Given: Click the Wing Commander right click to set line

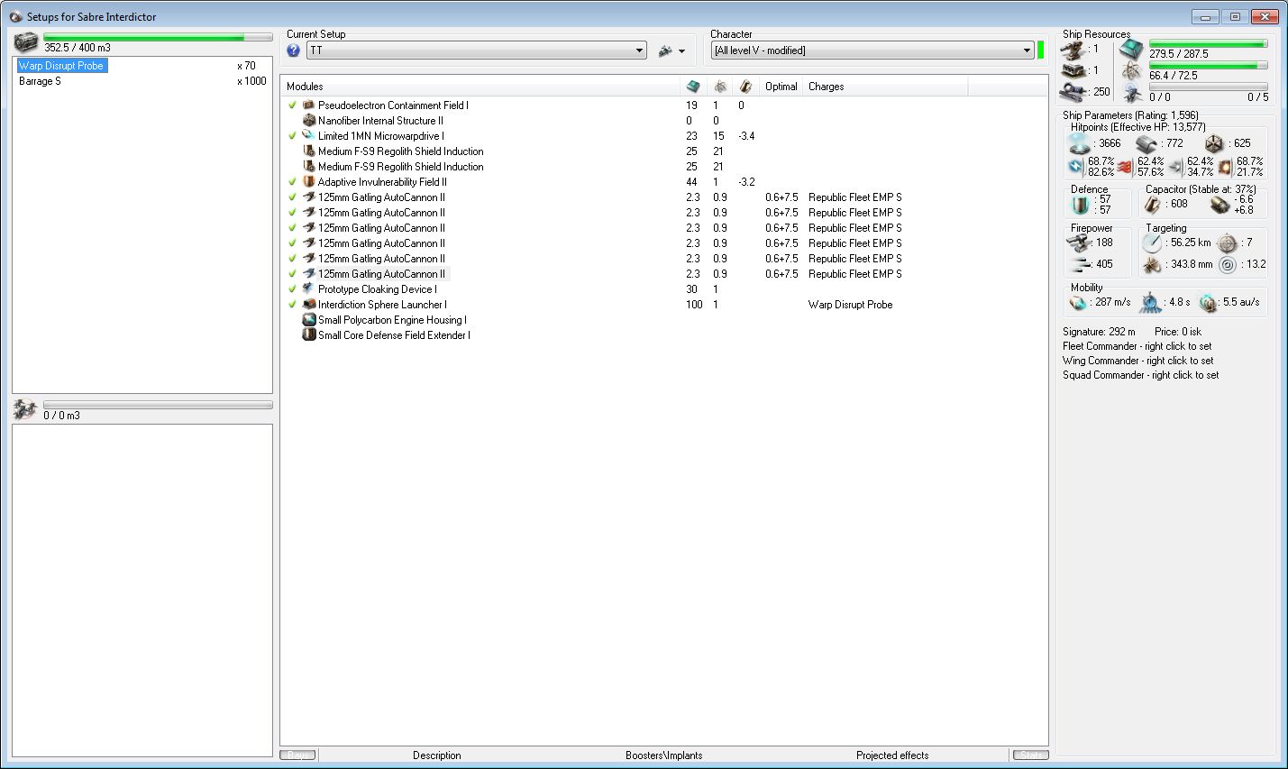Looking at the screenshot, I should pos(1138,361).
